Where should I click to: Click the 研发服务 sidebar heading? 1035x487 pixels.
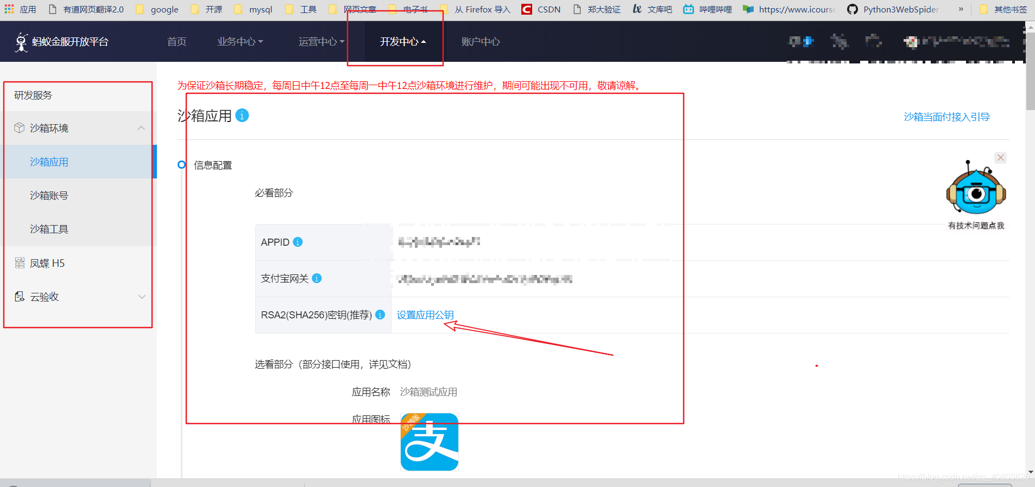point(33,95)
